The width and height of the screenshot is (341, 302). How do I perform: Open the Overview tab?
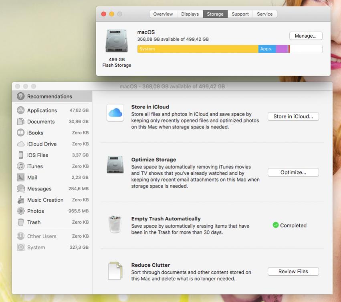[163, 14]
